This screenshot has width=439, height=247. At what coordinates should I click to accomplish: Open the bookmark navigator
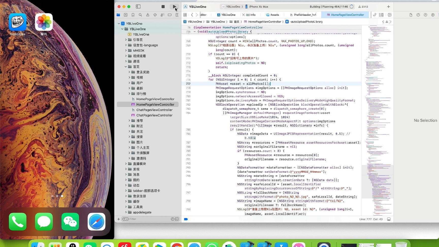pos(133,15)
